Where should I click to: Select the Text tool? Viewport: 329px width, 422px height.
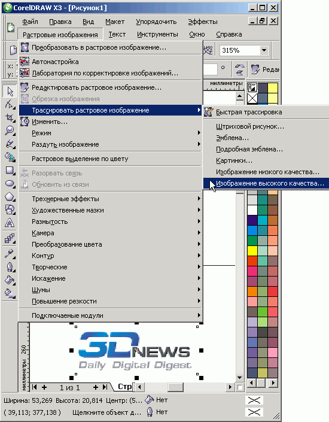(x=10, y=223)
